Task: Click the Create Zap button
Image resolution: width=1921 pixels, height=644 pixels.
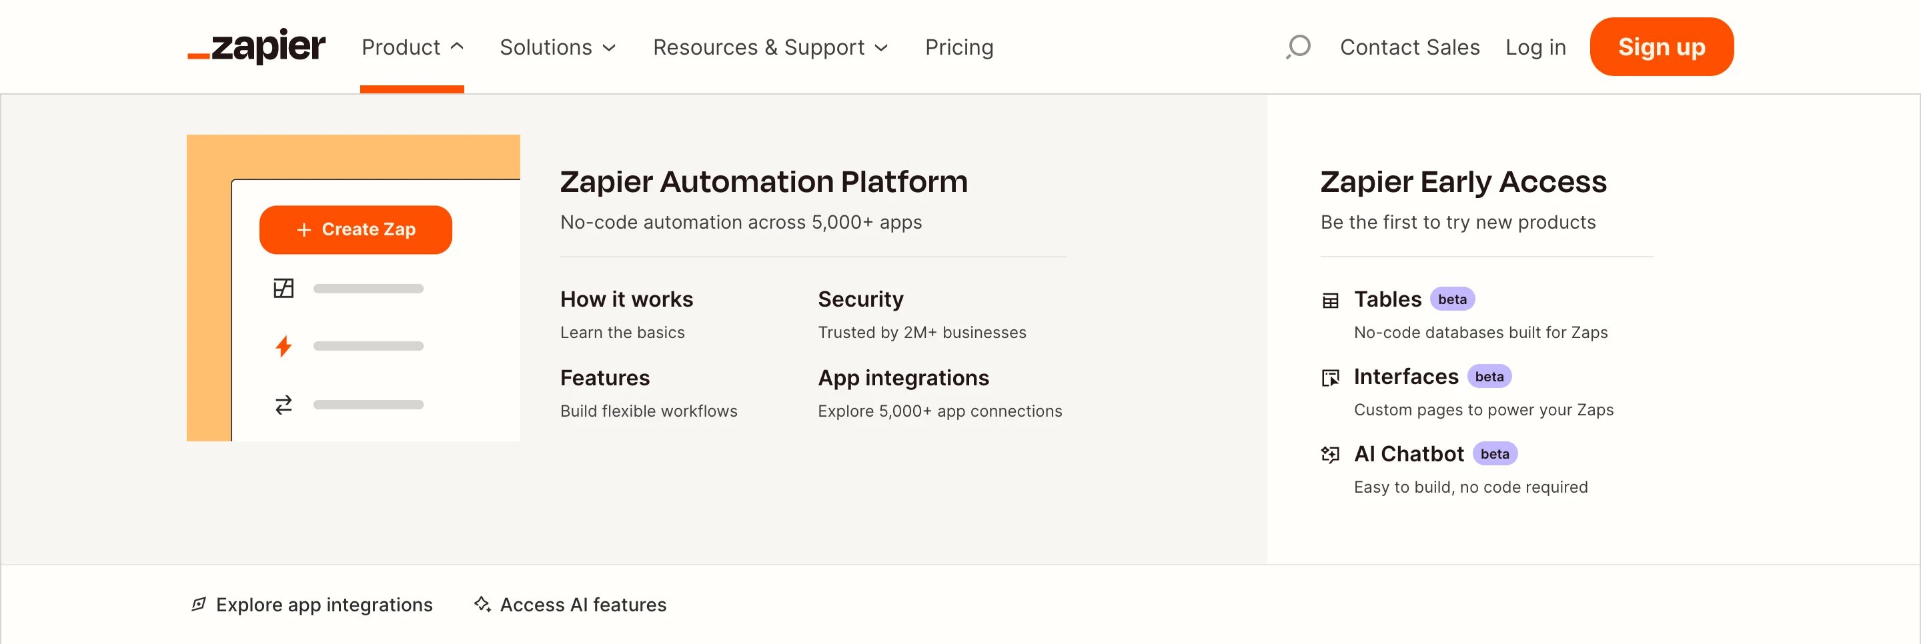Action: pyautogui.click(x=356, y=229)
